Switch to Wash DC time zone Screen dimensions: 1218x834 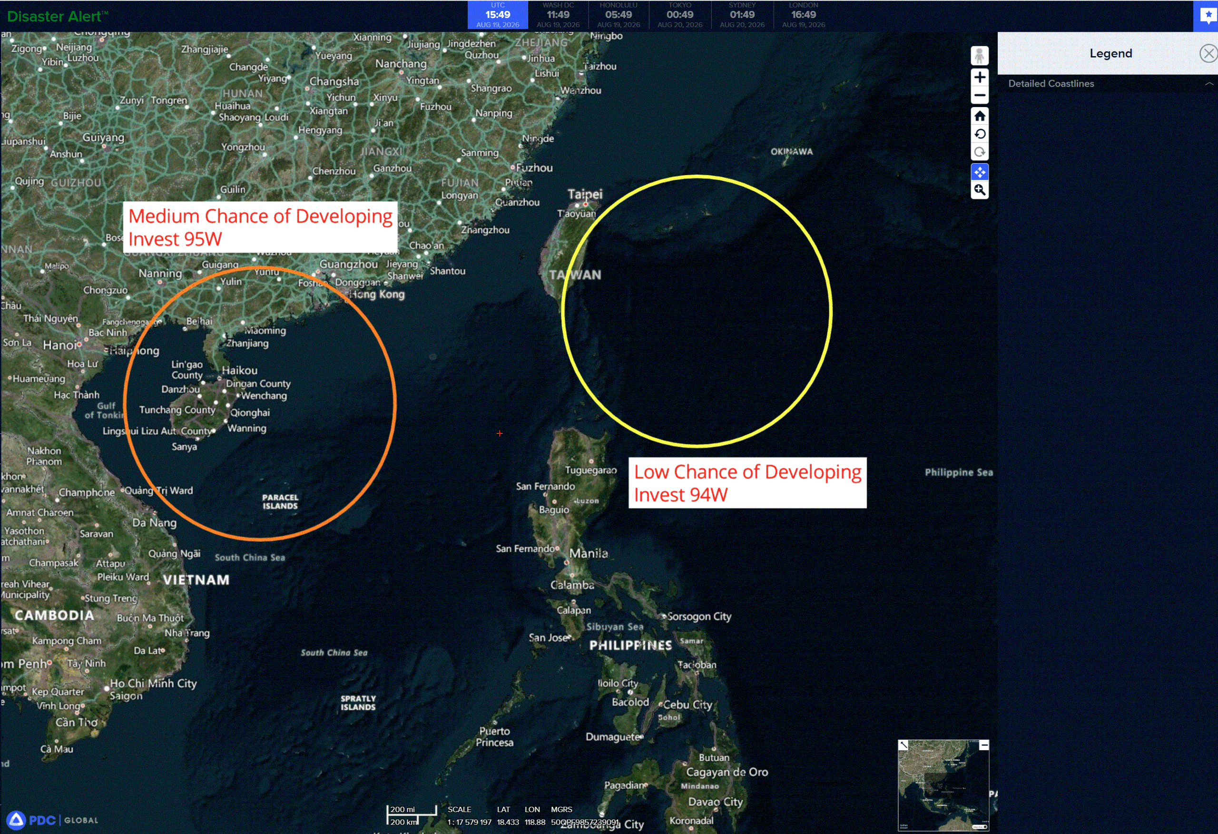(x=558, y=15)
